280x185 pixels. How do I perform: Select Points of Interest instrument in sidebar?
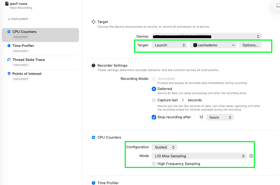pyautogui.click(x=40, y=76)
